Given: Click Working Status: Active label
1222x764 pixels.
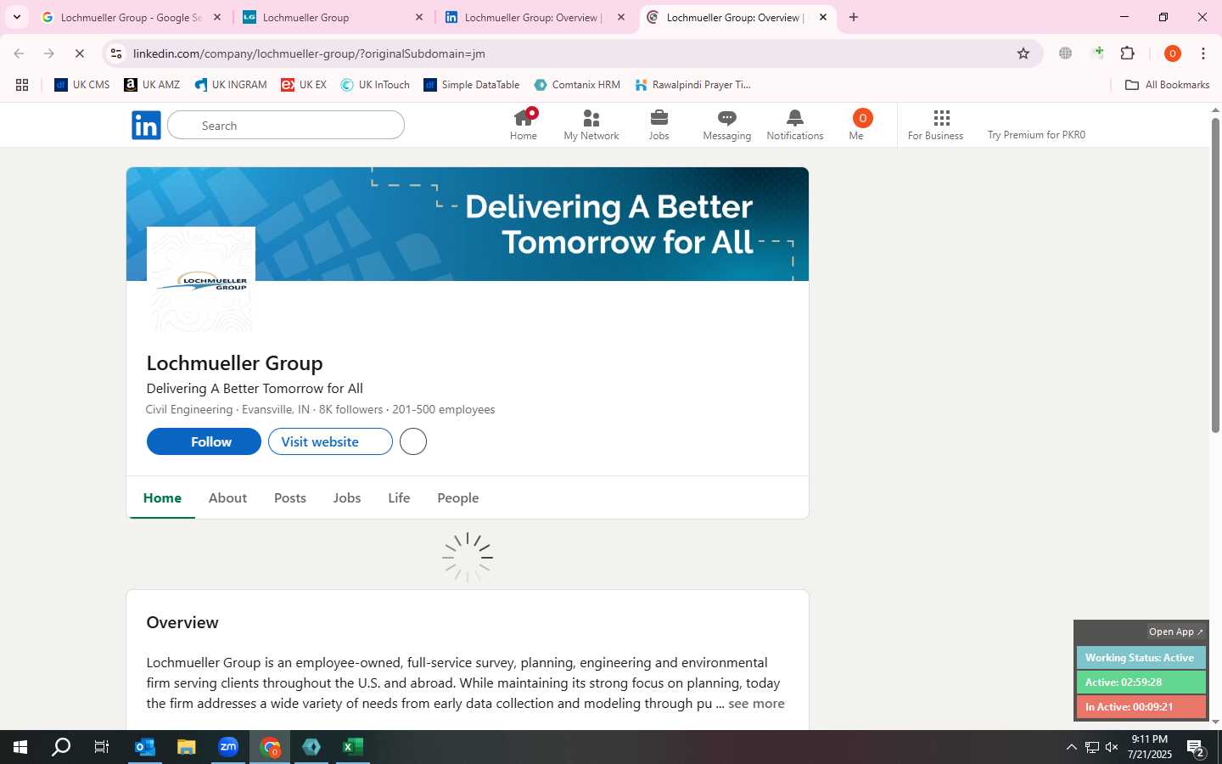Looking at the screenshot, I should pyautogui.click(x=1141, y=658).
